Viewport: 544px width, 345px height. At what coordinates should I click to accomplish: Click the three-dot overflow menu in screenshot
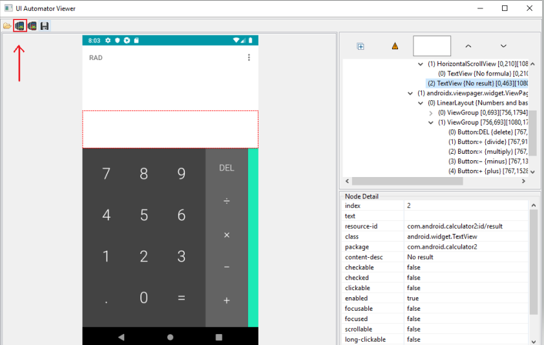coord(249,58)
